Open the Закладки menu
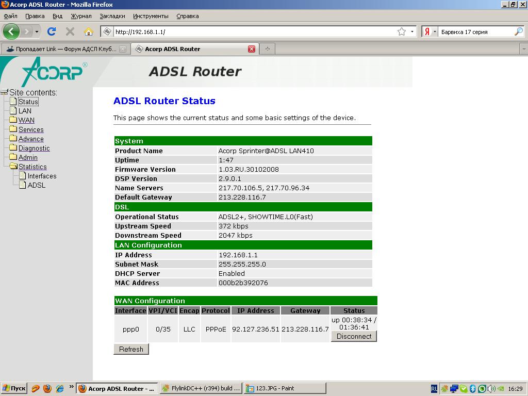This screenshot has width=528, height=396. [x=112, y=16]
